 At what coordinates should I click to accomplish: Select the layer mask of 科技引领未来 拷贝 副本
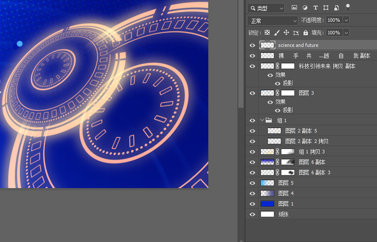tap(288, 66)
